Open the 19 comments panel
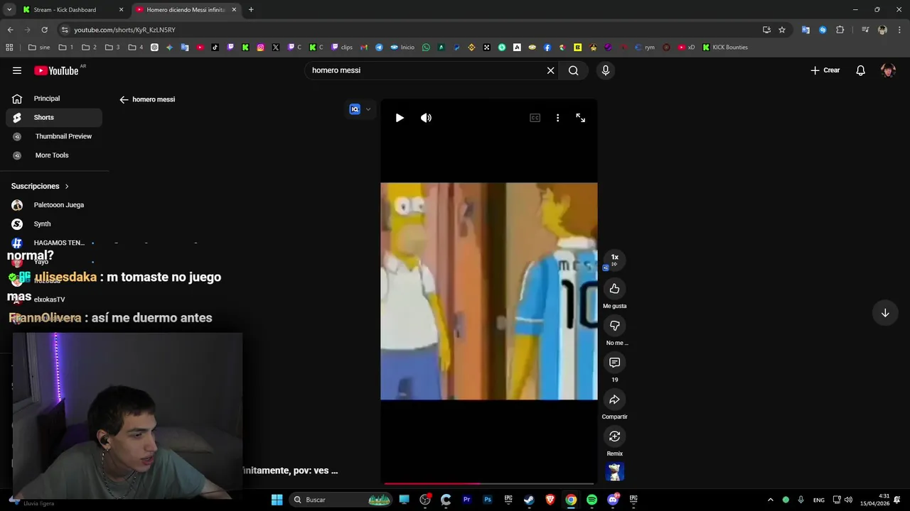Viewport: 910px width, 511px height. coord(615,363)
